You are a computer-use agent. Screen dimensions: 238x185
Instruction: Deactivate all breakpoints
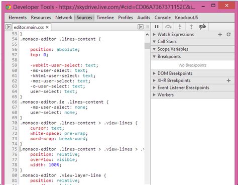pyautogui.click(x=202, y=27)
